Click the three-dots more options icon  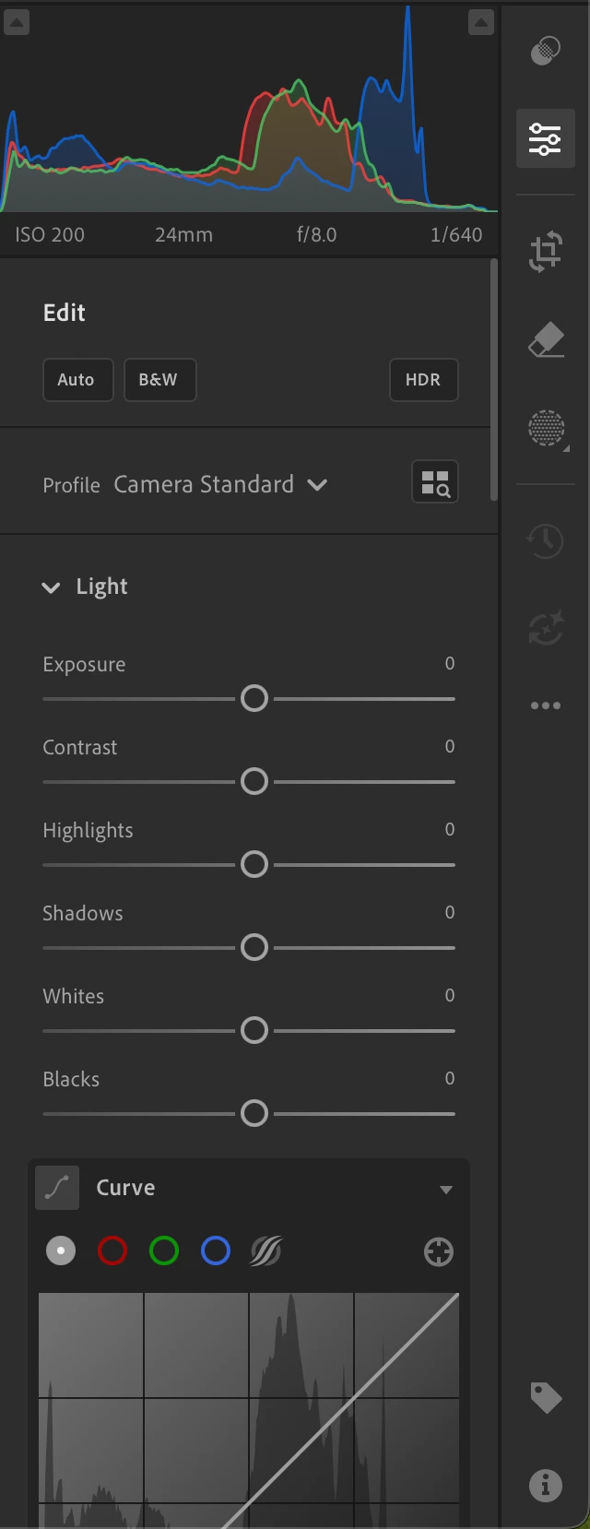[545, 705]
